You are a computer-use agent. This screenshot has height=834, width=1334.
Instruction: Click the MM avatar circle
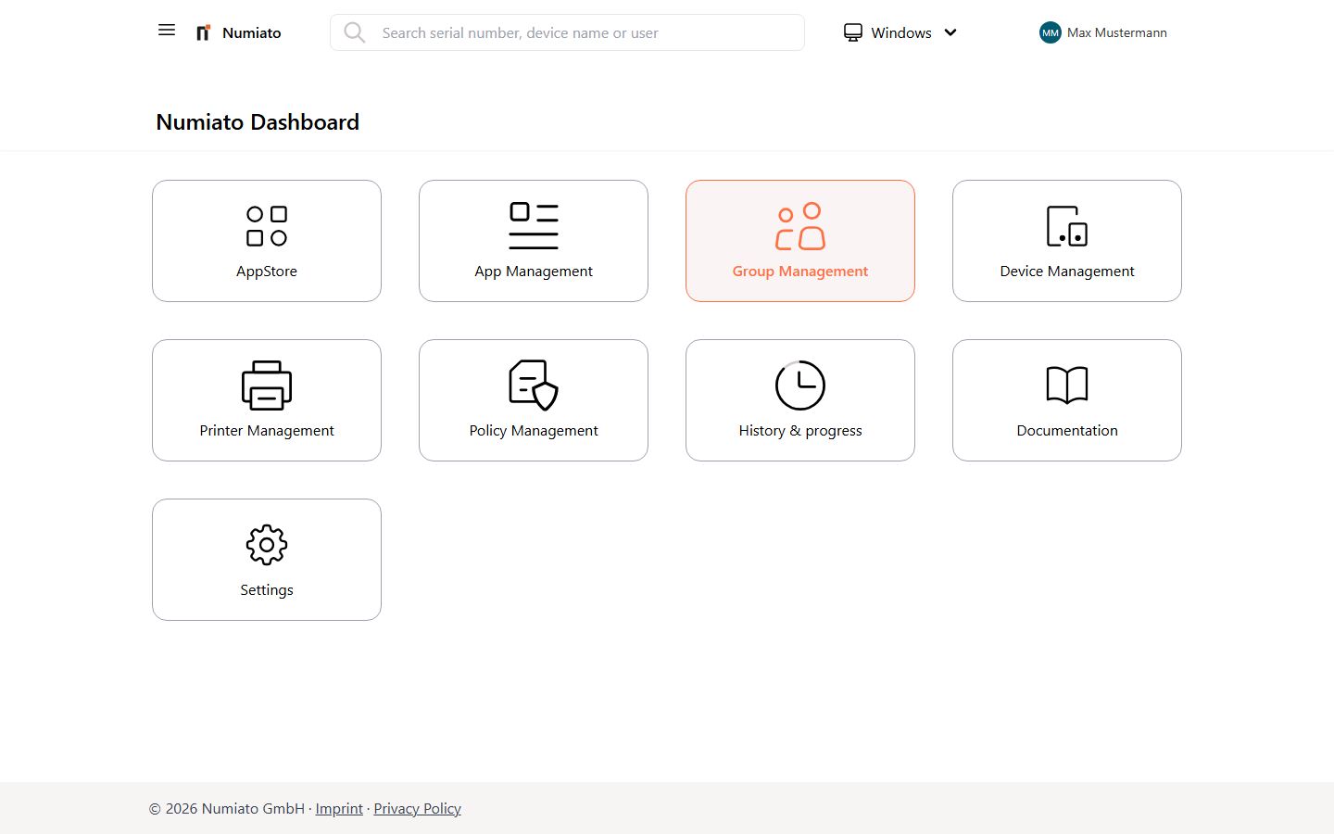coord(1050,32)
